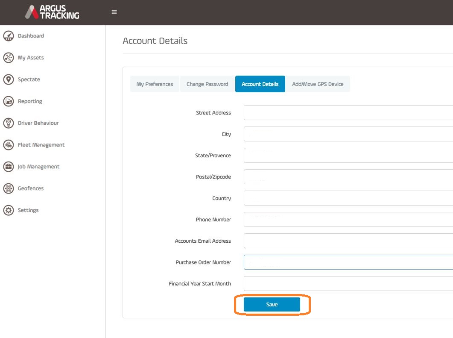
Task: Click the Spectate map pin icon
Action: click(9, 79)
